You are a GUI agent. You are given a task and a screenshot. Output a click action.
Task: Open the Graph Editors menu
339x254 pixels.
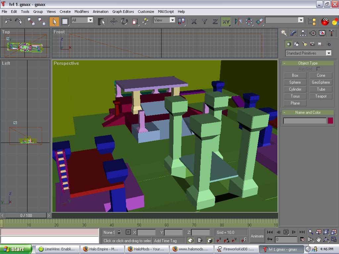pos(123,12)
